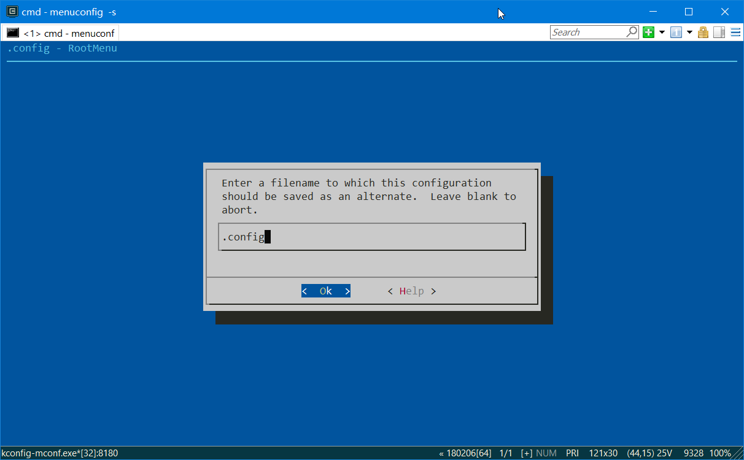Click the window split icon in the toolbar

click(719, 32)
